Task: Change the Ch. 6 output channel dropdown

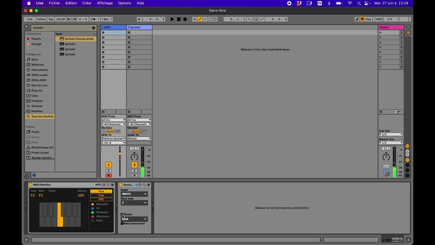Action: click(114, 143)
